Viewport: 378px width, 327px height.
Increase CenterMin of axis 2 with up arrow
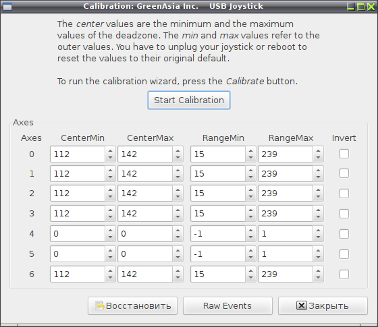click(x=111, y=190)
